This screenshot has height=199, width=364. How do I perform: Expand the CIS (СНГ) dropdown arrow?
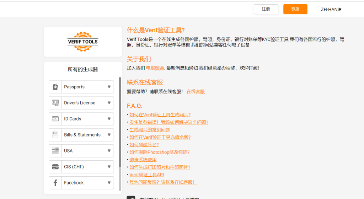(x=109, y=167)
